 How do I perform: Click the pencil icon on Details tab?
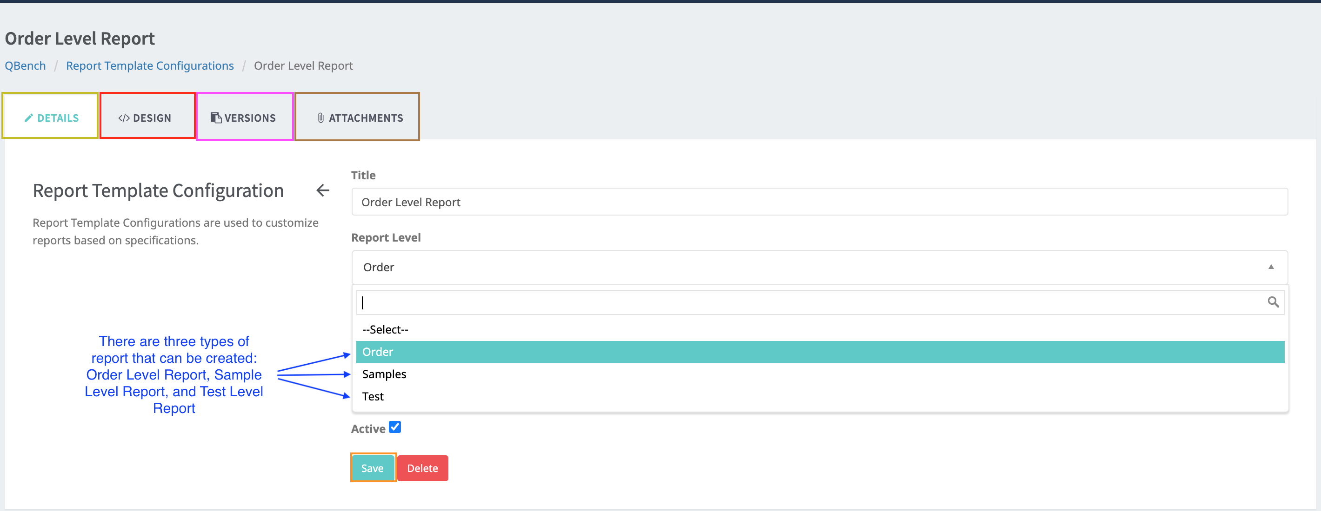(x=29, y=118)
